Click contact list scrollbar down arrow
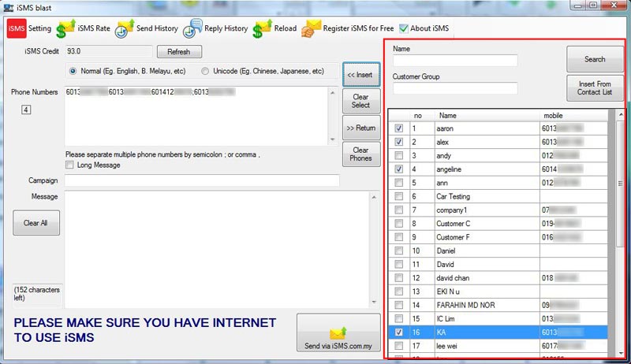 click(621, 353)
